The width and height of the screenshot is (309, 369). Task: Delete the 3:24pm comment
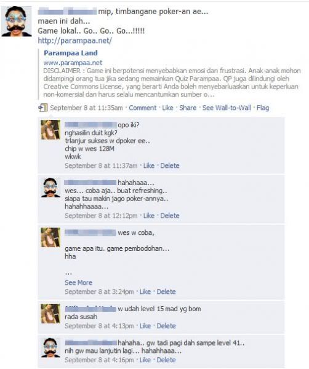(166, 292)
